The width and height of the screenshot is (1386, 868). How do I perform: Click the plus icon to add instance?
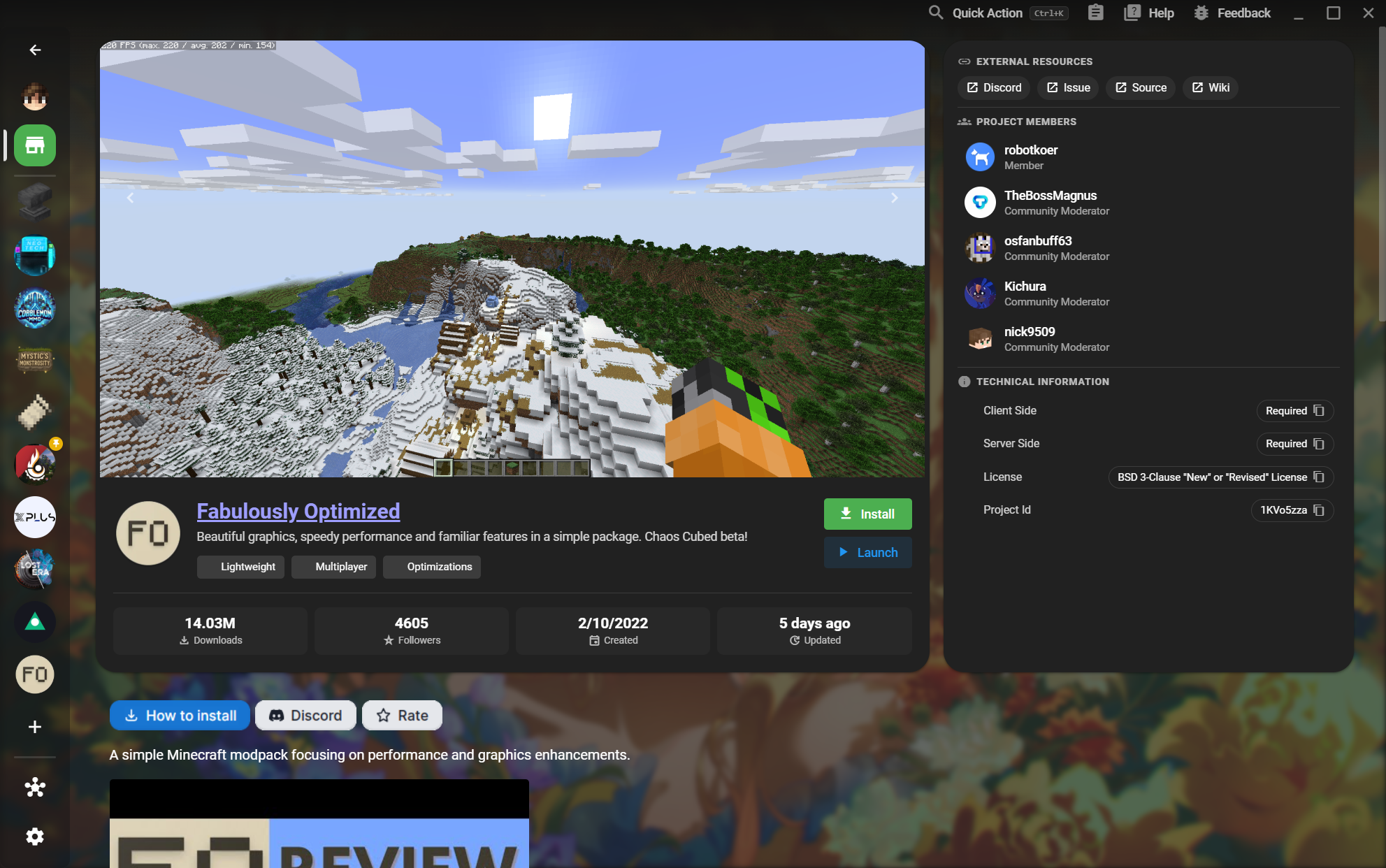35,727
